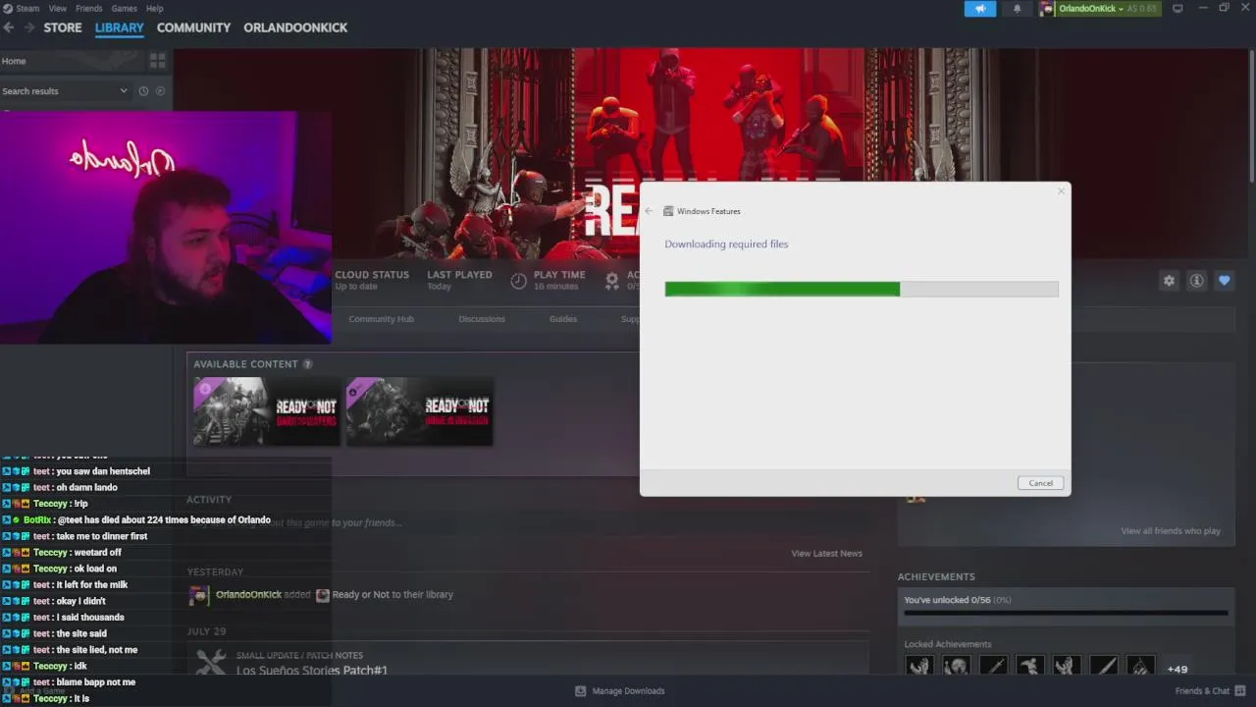Viewport: 1256px width, 707px height.
Task: Click the Windows Features back arrow
Action: pyautogui.click(x=649, y=211)
